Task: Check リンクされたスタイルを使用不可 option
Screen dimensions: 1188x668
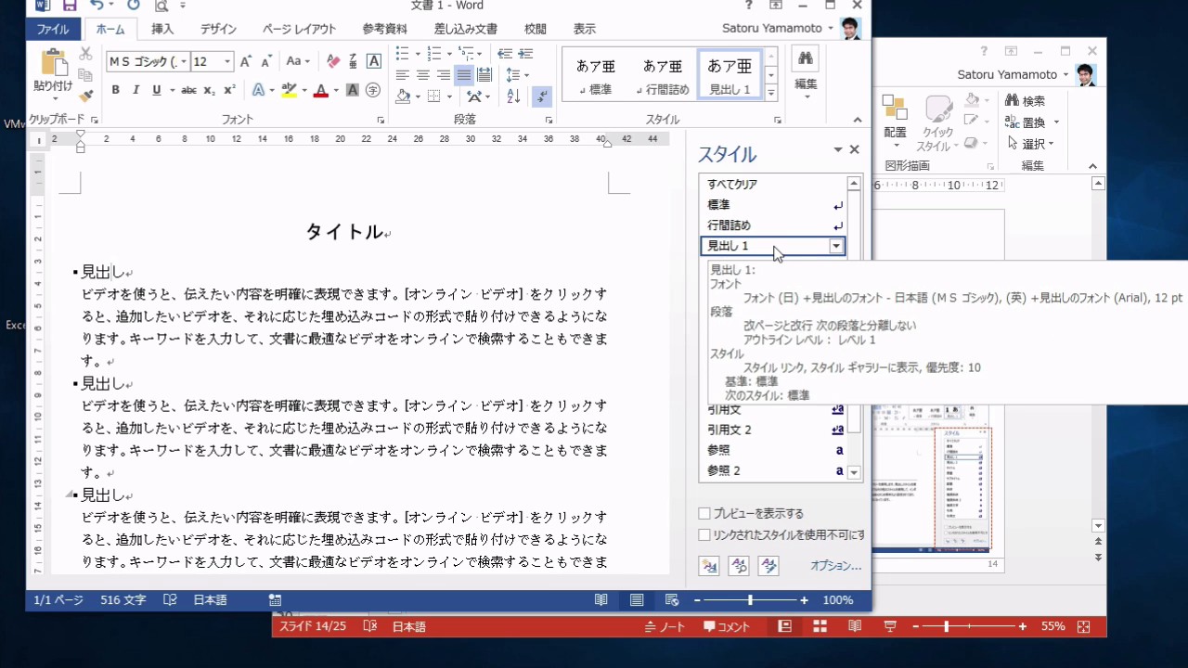Action: 704,535
